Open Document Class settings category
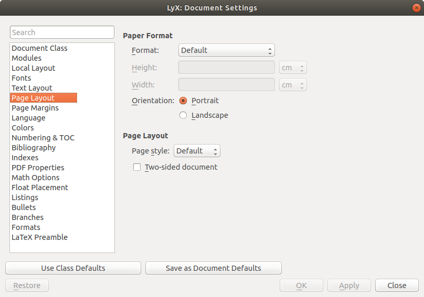Image resolution: width=424 pixels, height=297 pixels. pyautogui.click(x=39, y=48)
